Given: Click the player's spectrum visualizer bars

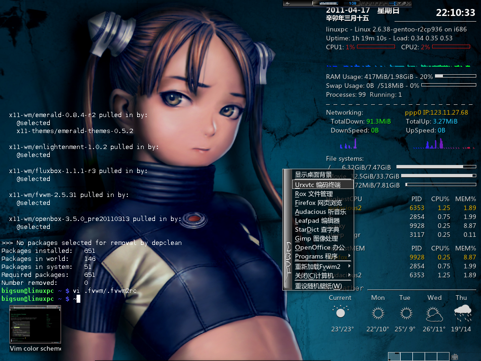Looking at the screenshot, I should (x=329, y=3).
